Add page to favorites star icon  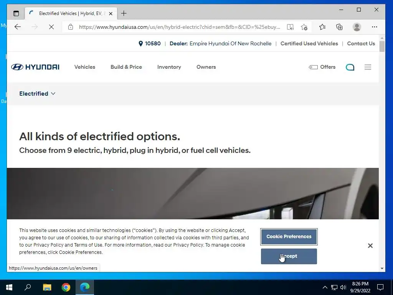304,27
